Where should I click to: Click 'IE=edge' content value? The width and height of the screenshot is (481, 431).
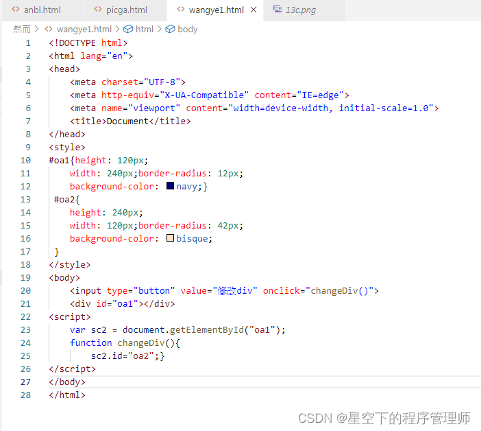click(320, 95)
